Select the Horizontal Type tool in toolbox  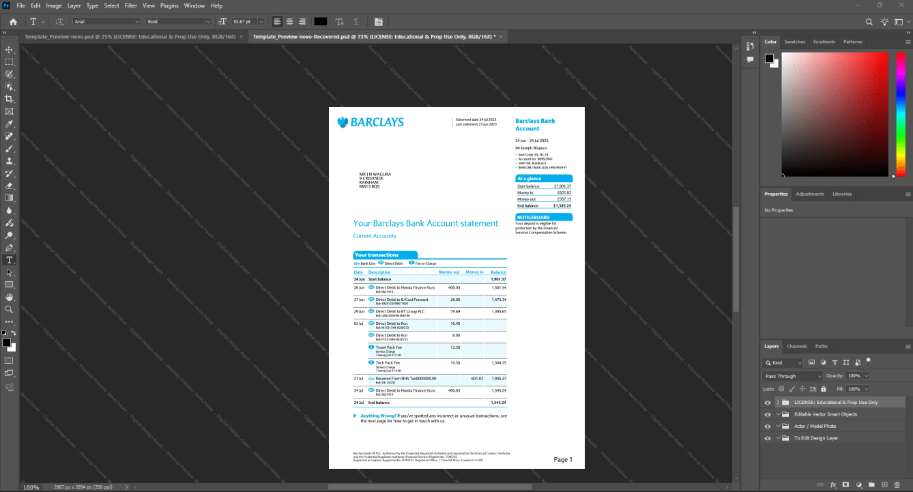pos(9,260)
